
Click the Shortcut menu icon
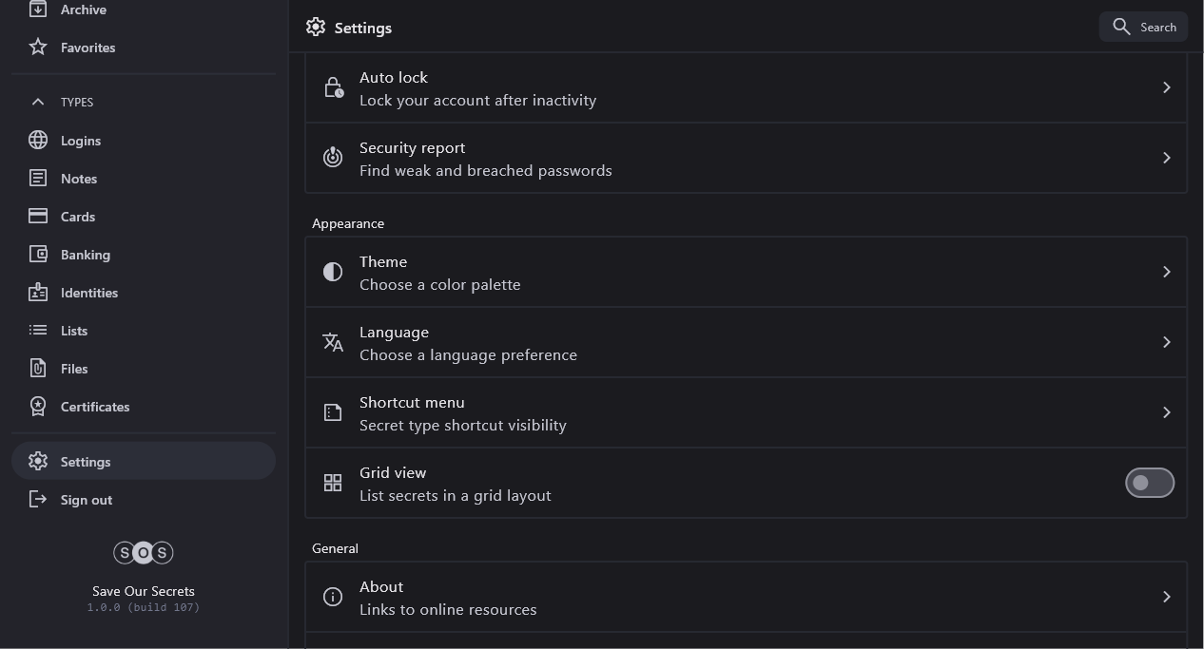pyautogui.click(x=333, y=412)
